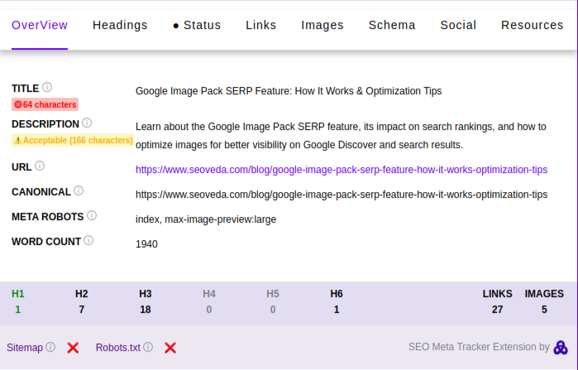Screen dimensions: 578x370
Task: Click the Robots.txt info icon
Action: (x=148, y=347)
